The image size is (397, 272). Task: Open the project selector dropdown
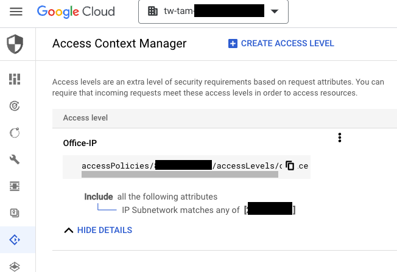point(213,12)
